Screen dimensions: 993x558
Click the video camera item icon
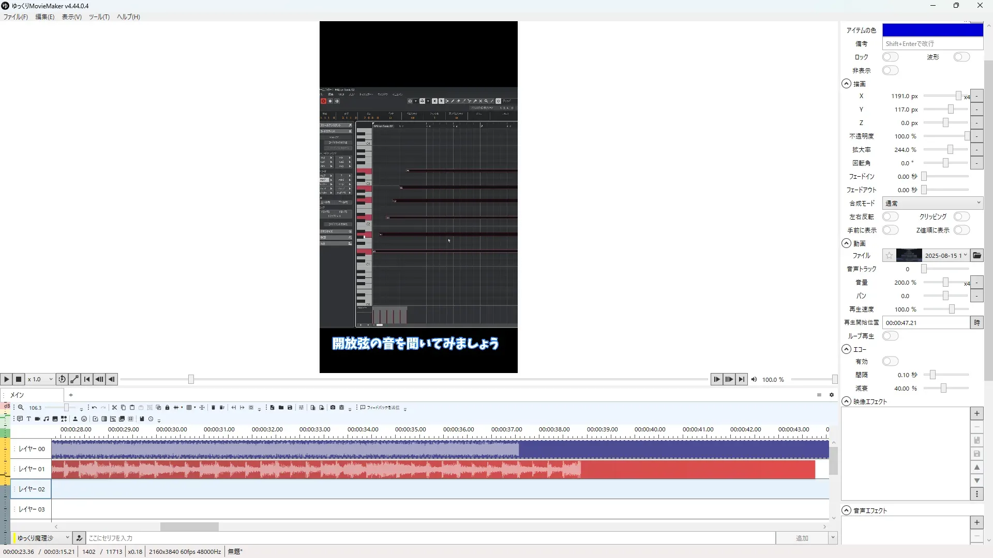(x=37, y=419)
